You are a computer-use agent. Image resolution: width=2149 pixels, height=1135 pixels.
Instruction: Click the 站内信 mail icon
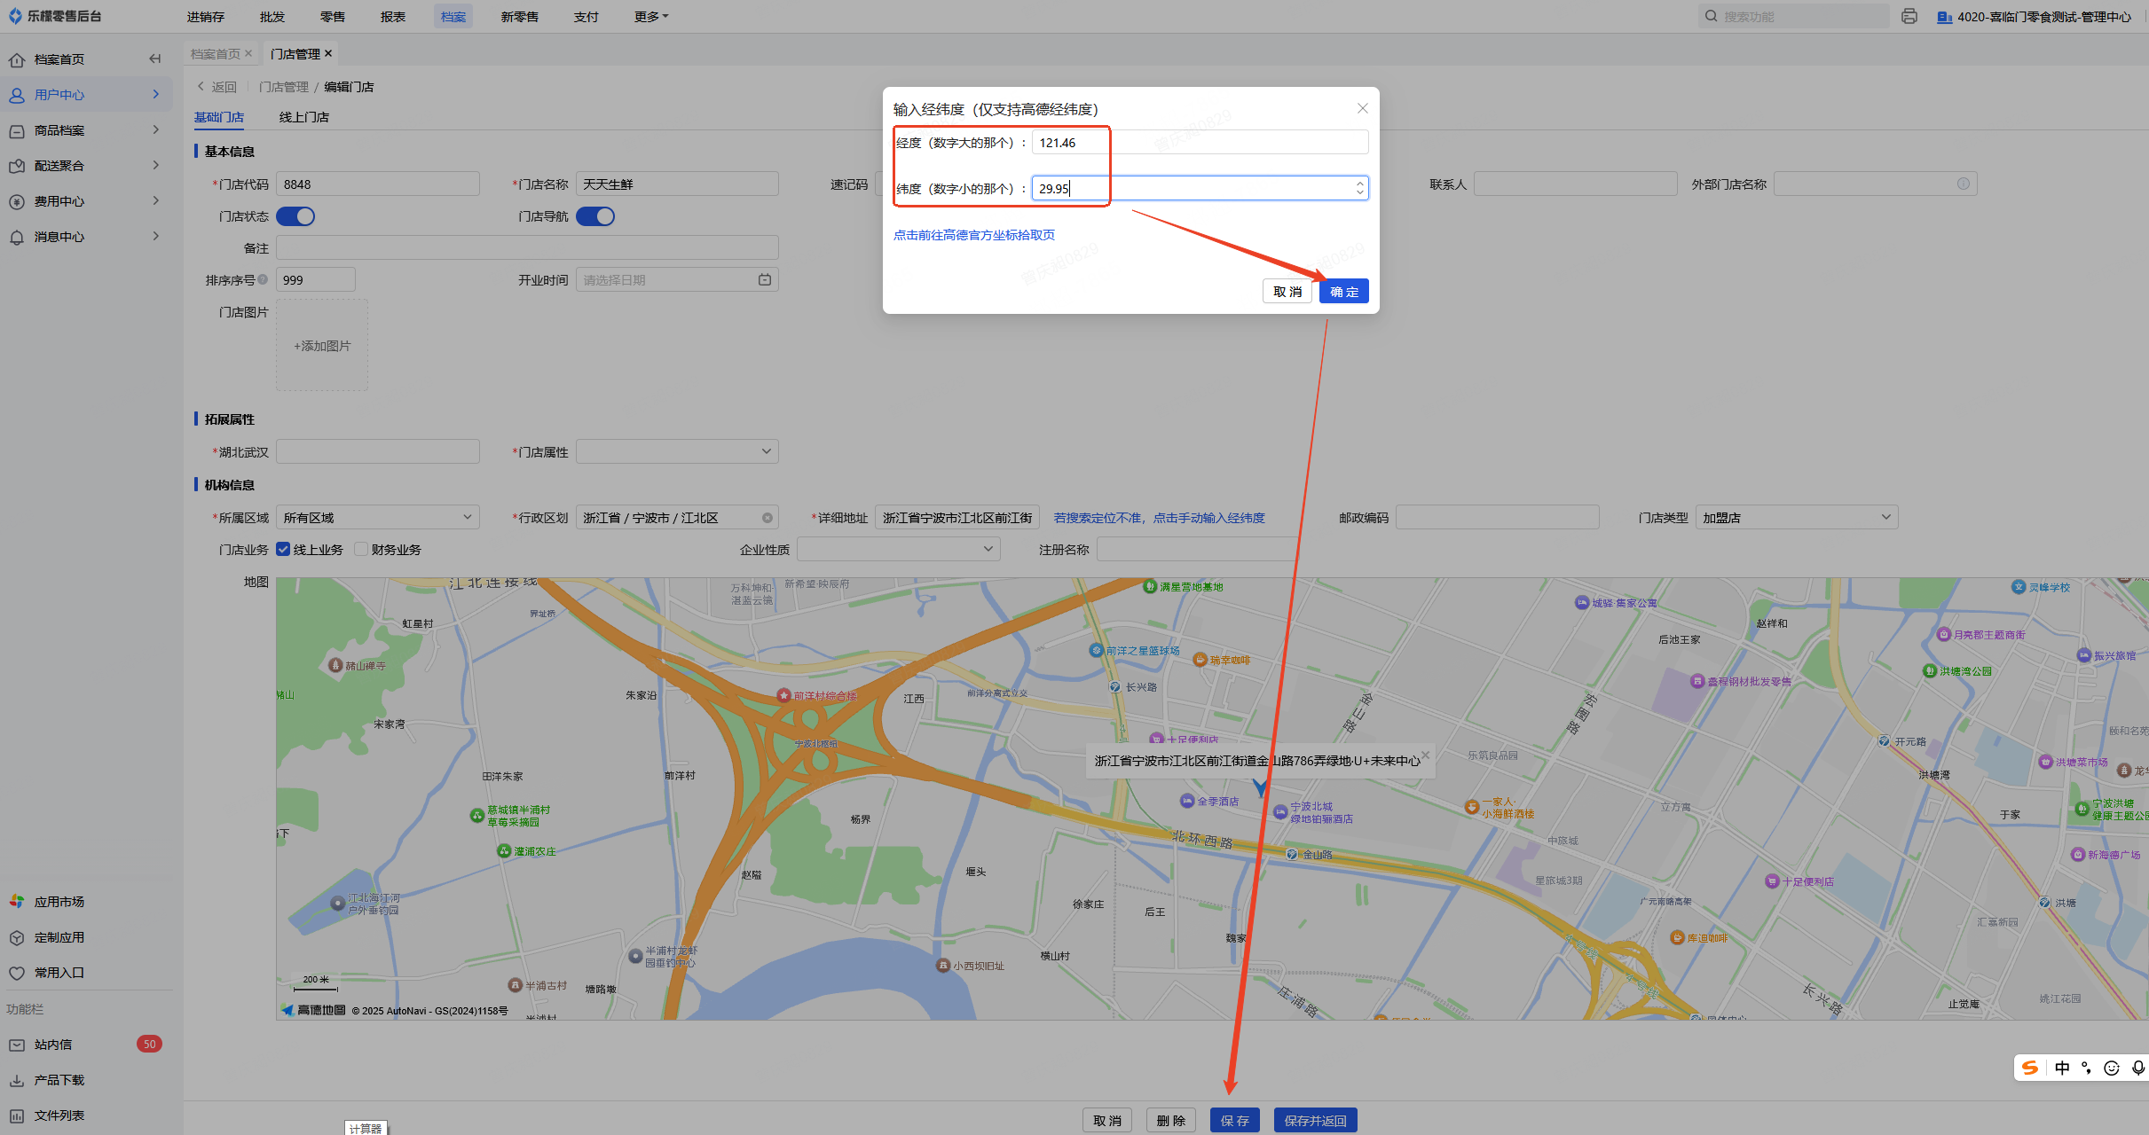click(x=17, y=1045)
